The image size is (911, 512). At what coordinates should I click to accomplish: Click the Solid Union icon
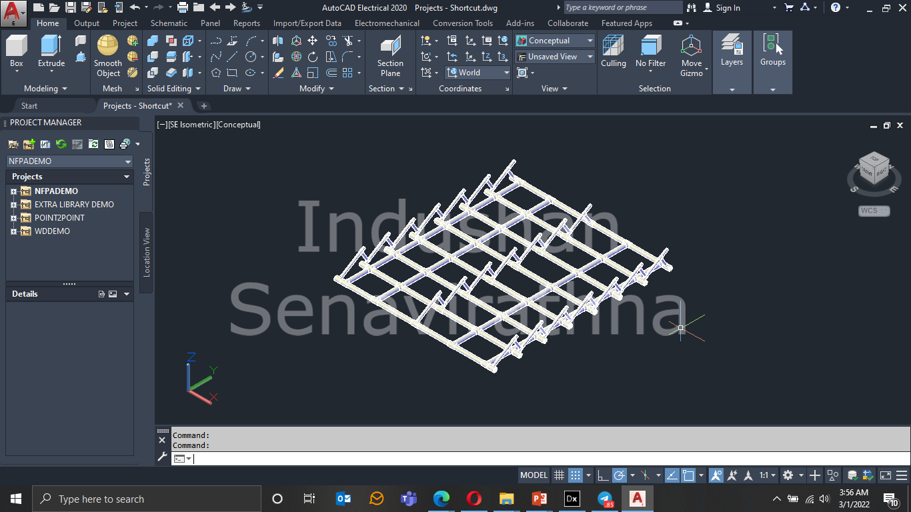(152, 41)
